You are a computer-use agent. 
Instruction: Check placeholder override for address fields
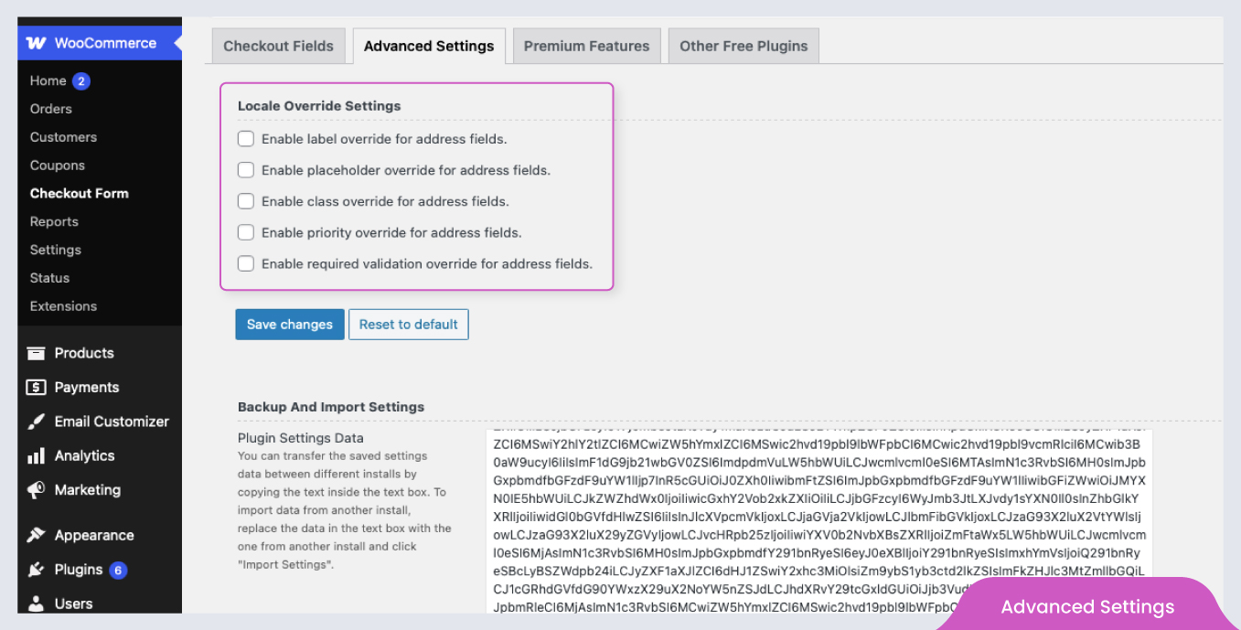[246, 170]
